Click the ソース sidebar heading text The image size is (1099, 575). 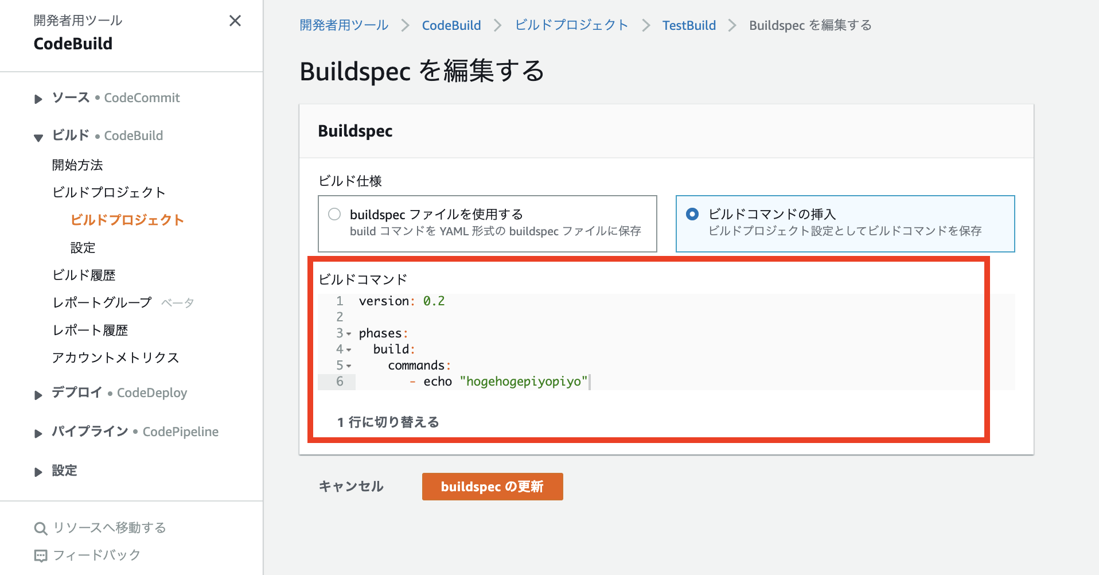coord(71,98)
